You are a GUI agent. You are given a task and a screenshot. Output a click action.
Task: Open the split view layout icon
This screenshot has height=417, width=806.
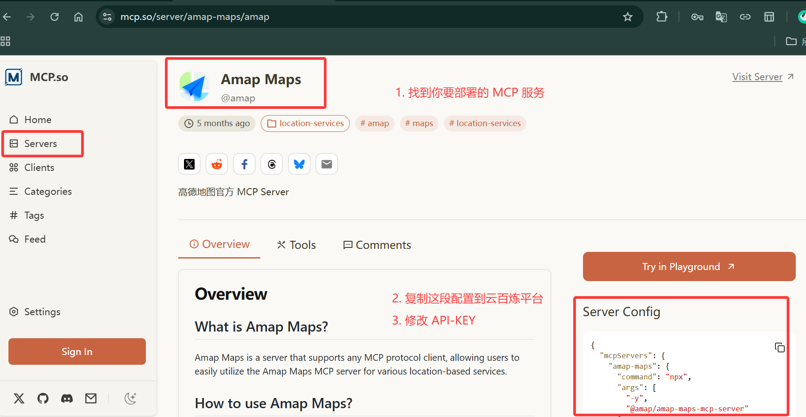tap(769, 17)
